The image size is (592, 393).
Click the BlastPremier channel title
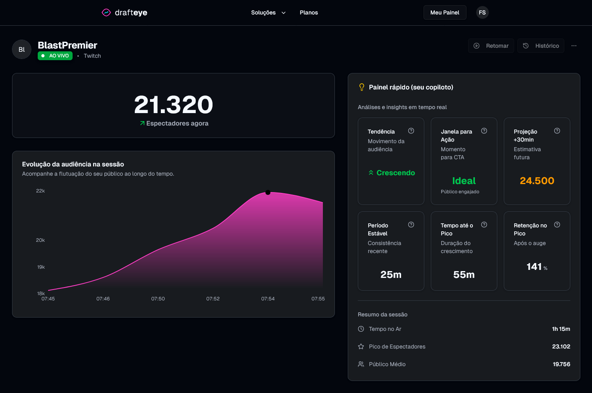point(67,45)
